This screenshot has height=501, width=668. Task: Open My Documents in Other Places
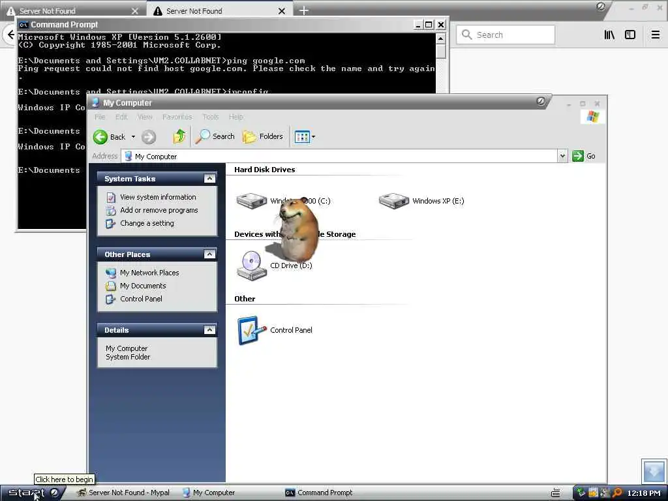pyautogui.click(x=143, y=286)
